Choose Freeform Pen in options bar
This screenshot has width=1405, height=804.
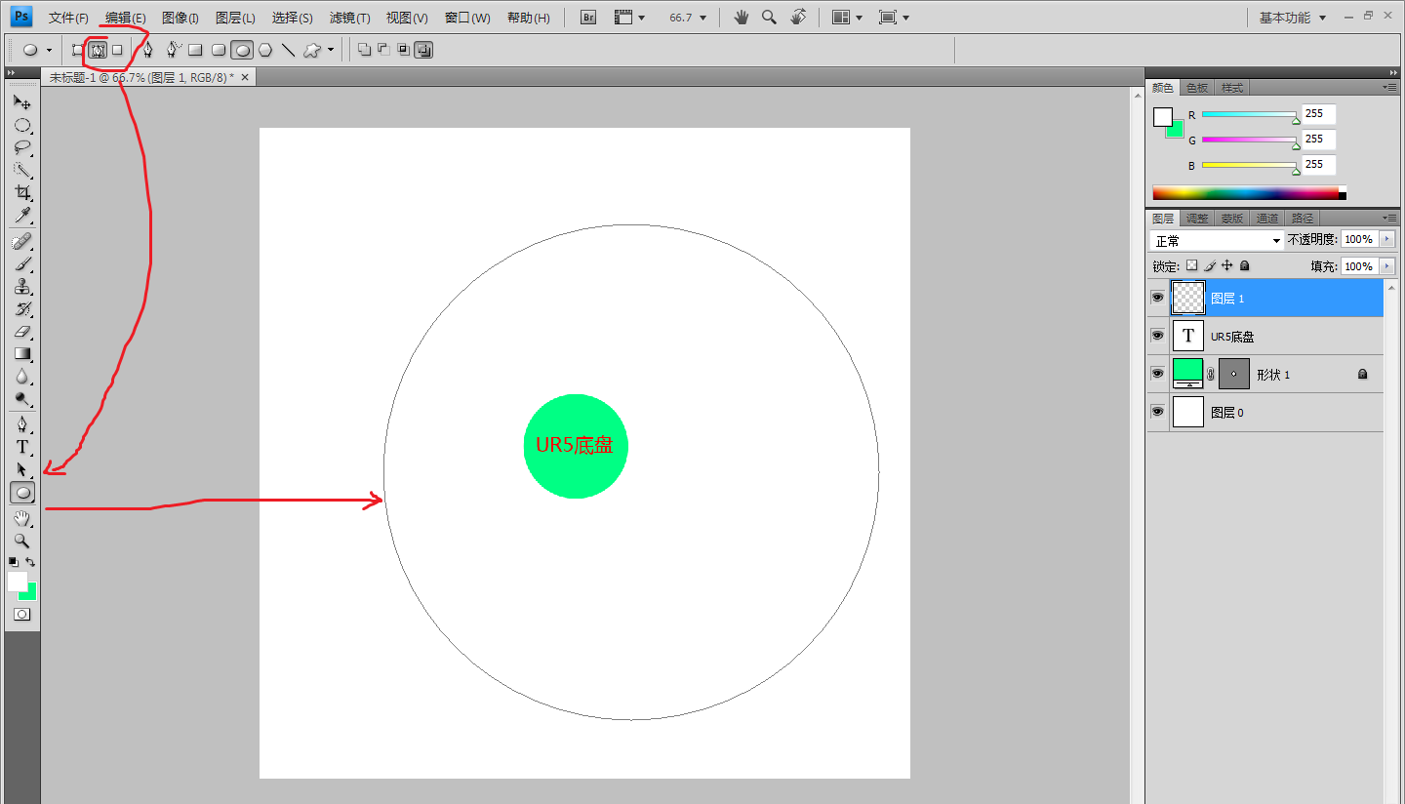click(x=173, y=50)
